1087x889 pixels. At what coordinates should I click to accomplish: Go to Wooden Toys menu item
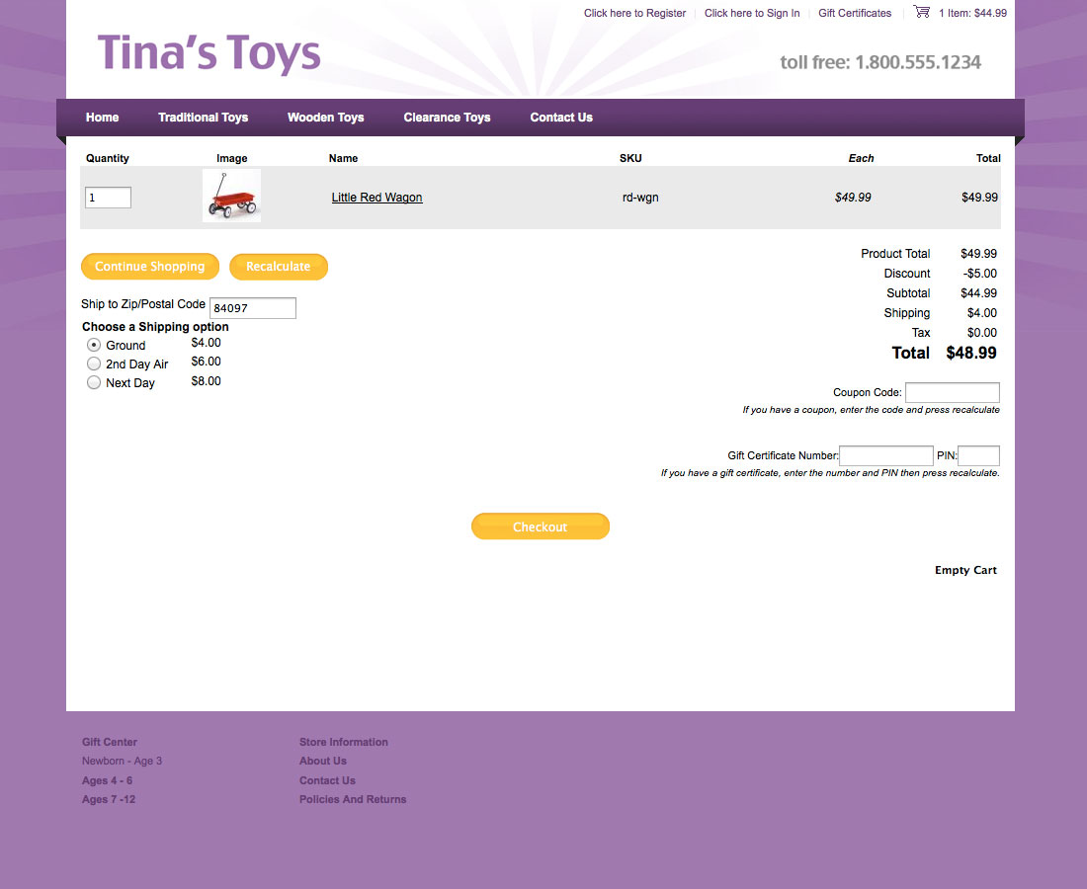(x=325, y=118)
